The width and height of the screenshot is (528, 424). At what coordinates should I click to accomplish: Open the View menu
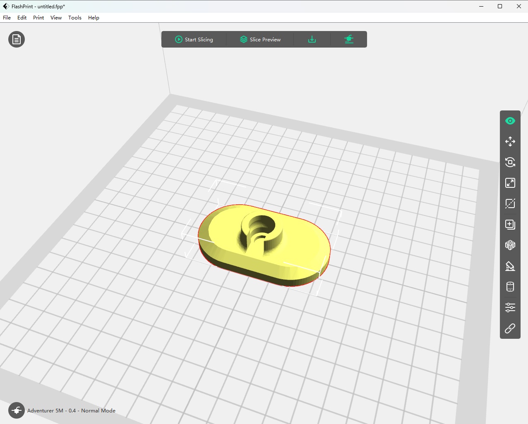click(56, 18)
